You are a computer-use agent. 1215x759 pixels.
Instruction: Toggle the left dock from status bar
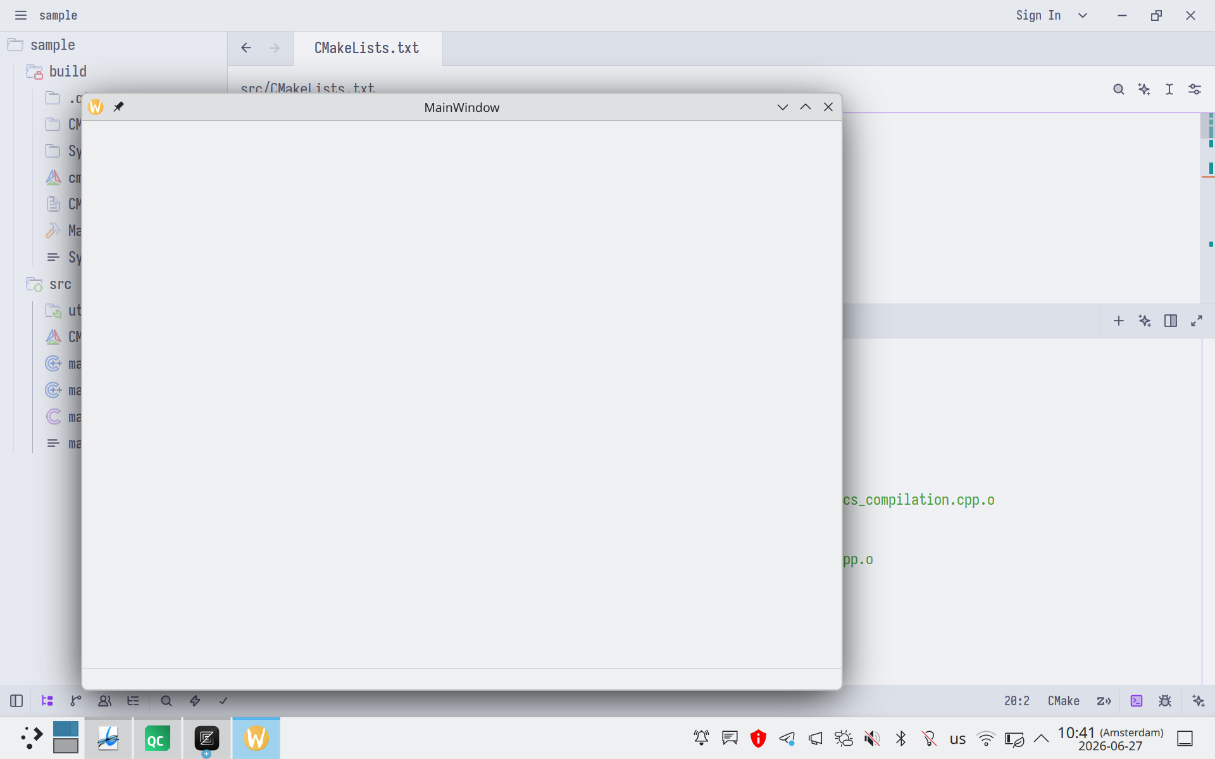(16, 701)
